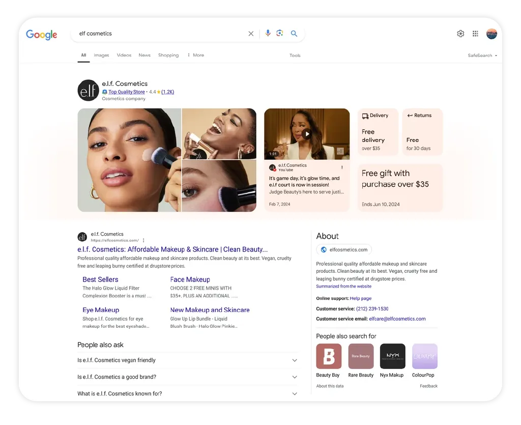Play the e.l.f. Cosmetics YouTube video
The image size is (521, 425).
point(307,134)
